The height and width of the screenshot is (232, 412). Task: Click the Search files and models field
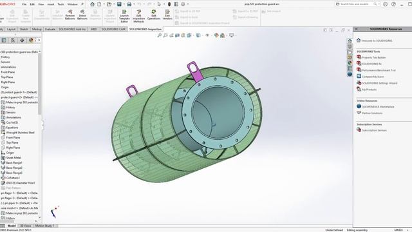(x=357, y=5)
